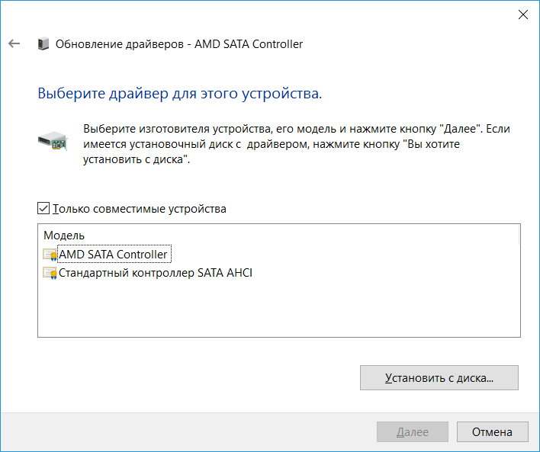Click the right edge of Модель header divider
540x452 pixels.
point(519,236)
